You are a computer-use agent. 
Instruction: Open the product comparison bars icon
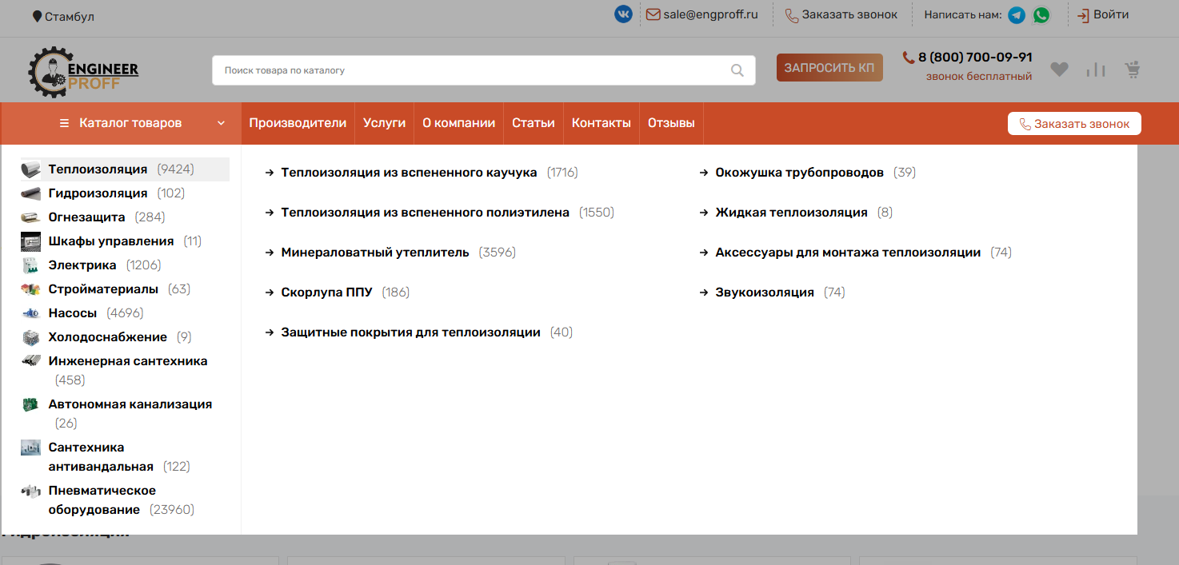[x=1096, y=70]
